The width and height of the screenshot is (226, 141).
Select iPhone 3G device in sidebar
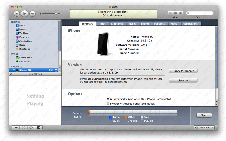[34, 70]
